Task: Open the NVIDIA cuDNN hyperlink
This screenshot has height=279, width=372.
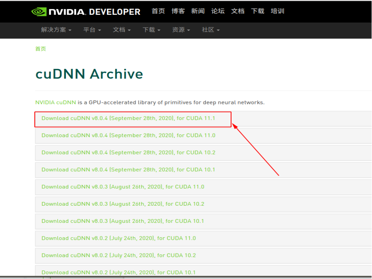Action: 55,102
